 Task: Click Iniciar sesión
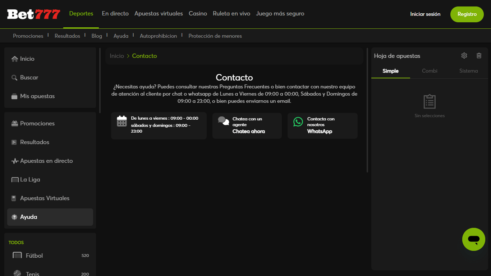tap(425, 14)
